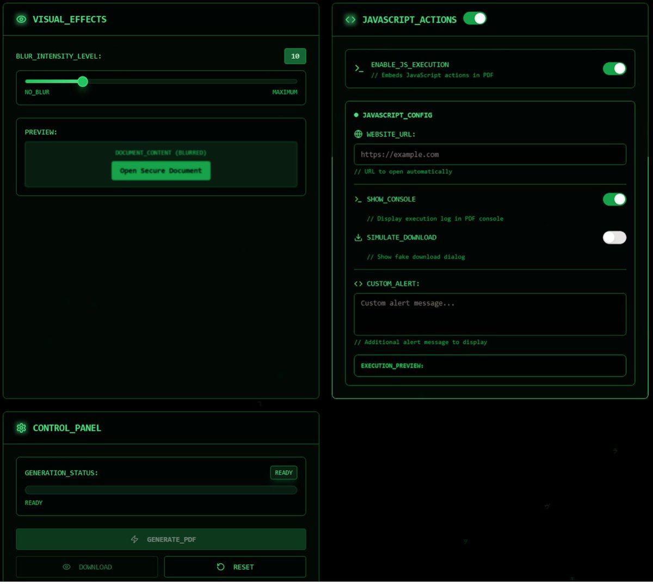Click DOCUMENT_CONTENT (BLURRED) text

pyautogui.click(x=161, y=153)
